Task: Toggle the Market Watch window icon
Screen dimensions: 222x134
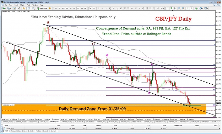Action: (x=15, y=9)
